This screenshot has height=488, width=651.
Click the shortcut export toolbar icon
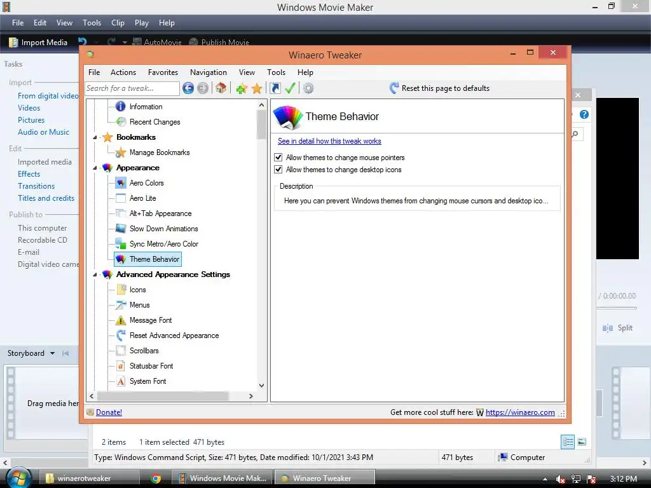pyautogui.click(x=275, y=88)
